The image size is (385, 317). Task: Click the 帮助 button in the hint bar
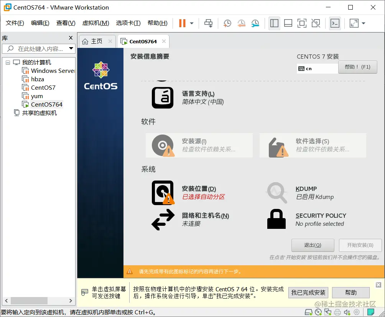coord(350,292)
